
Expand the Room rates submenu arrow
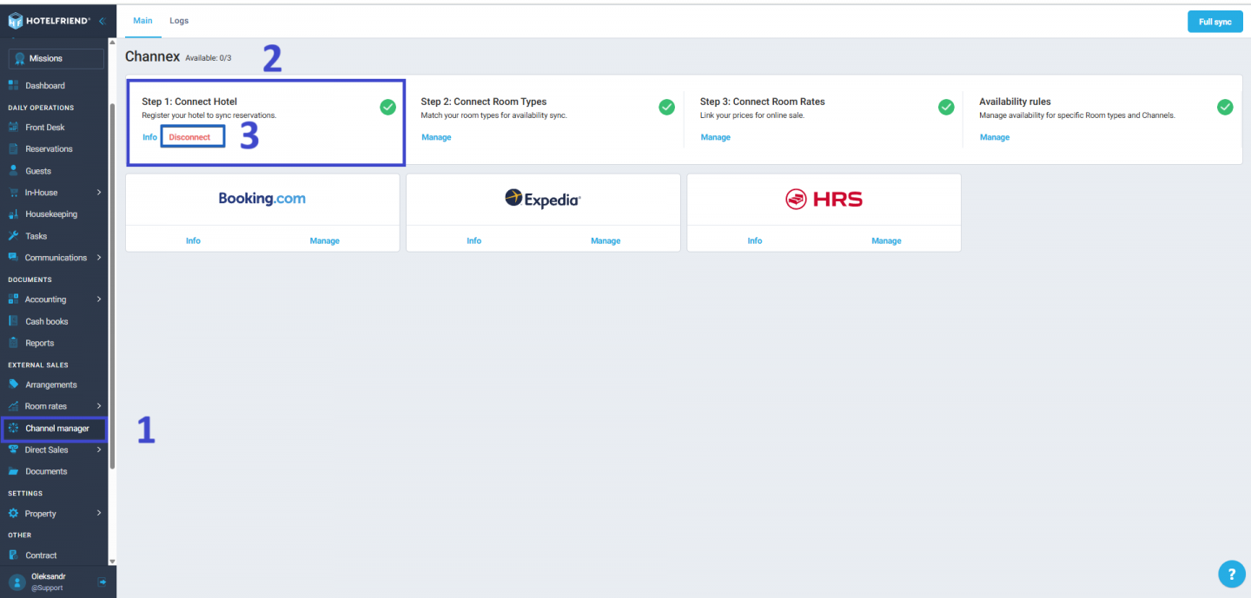click(98, 405)
